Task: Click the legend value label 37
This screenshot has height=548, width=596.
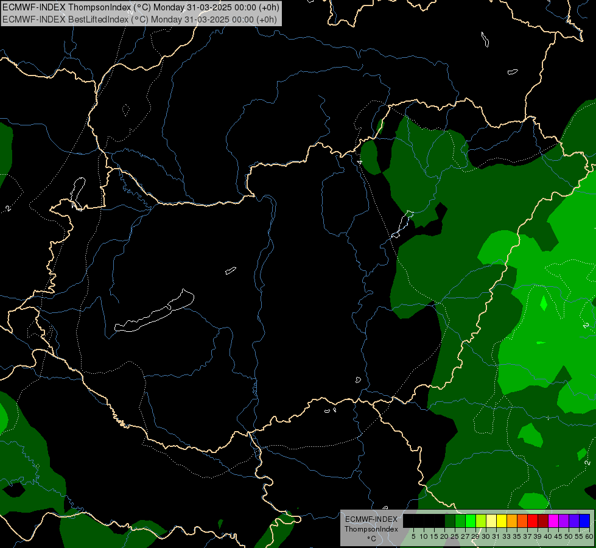Action: (x=527, y=536)
